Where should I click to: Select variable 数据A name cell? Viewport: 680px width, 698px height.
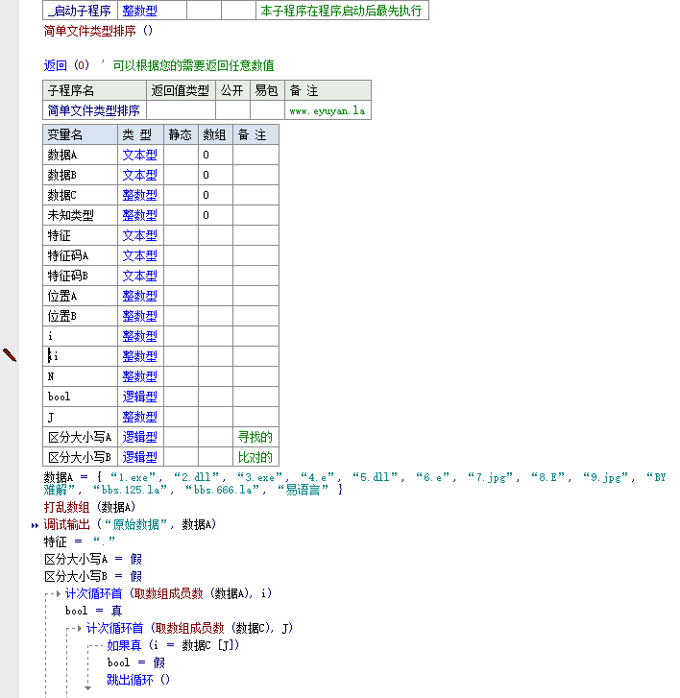tap(80, 155)
